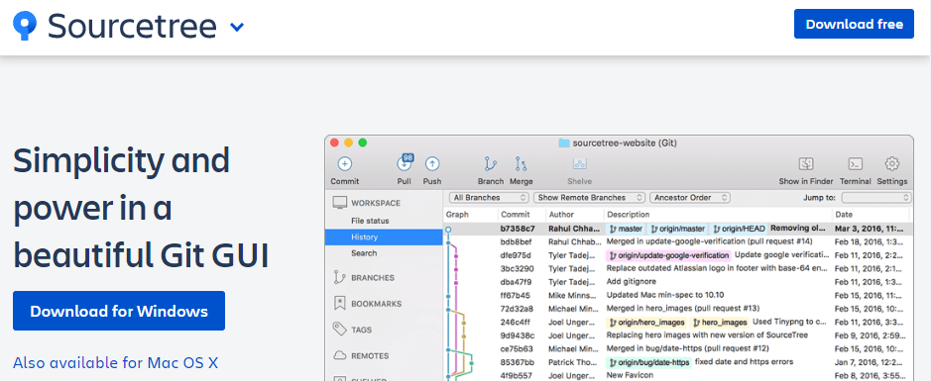Click the origin/hero_images branch label
931x381 pixels.
[x=647, y=323]
